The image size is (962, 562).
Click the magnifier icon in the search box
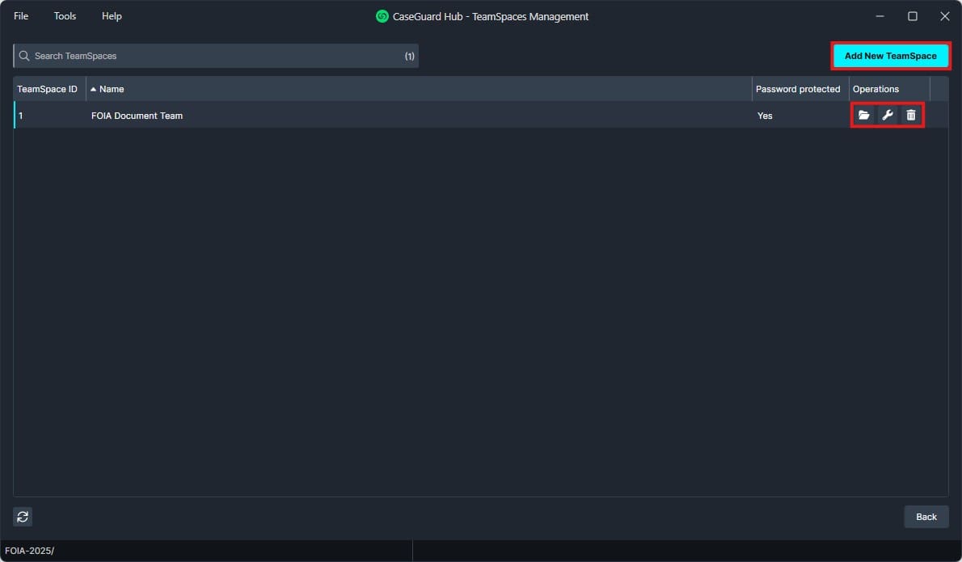24,56
